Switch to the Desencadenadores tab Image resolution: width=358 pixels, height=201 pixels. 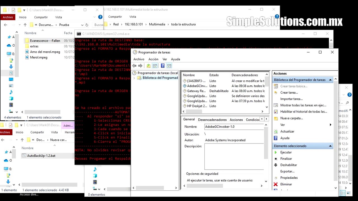(x=212, y=120)
